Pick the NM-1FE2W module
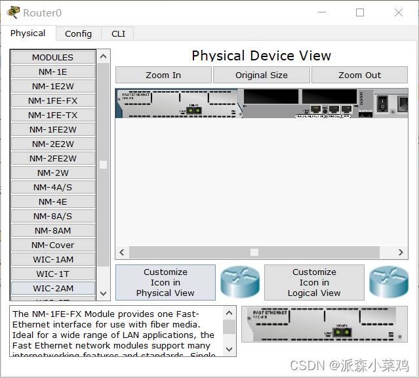This screenshot has width=419, height=378. 53,129
